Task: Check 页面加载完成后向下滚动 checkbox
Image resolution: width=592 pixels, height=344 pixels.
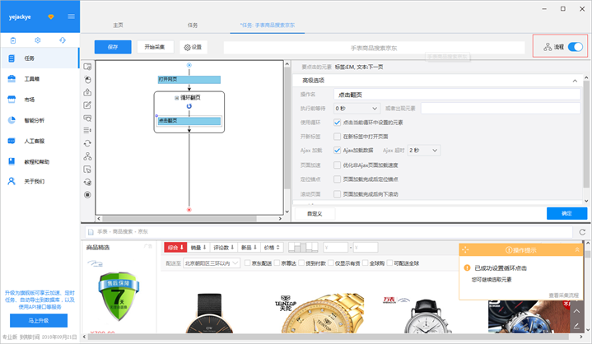Action: (x=337, y=194)
